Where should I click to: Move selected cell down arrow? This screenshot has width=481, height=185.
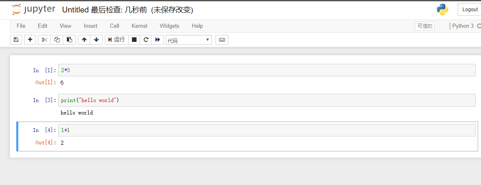point(96,40)
